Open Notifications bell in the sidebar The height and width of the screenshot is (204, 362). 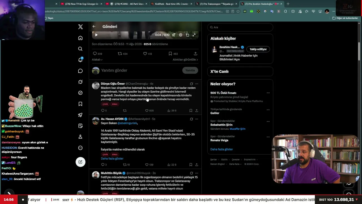tap(80, 60)
